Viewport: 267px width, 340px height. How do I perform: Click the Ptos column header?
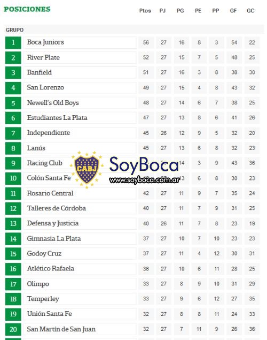pos(145,11)
